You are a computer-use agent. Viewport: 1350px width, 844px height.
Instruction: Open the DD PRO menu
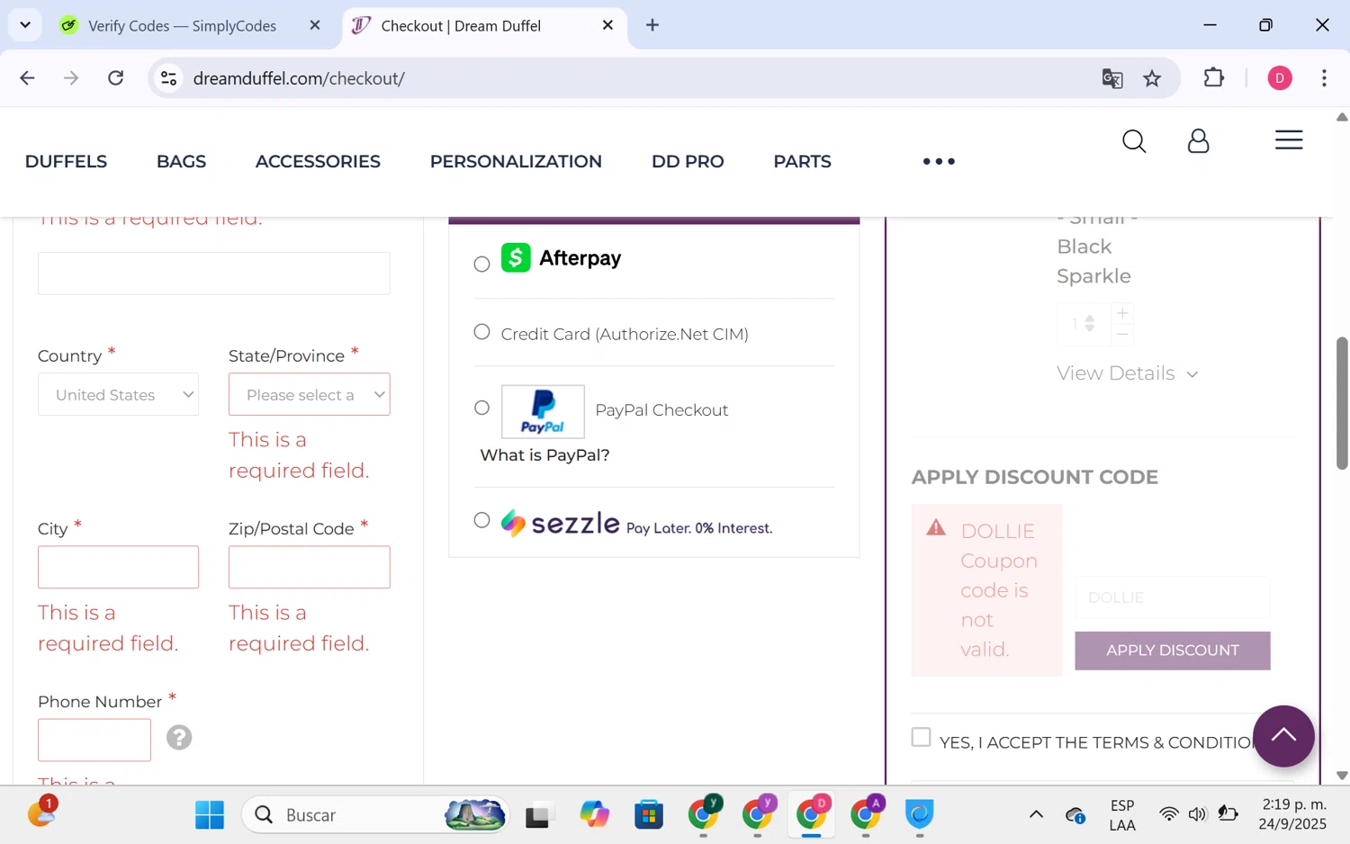click(x=688, y=162)
